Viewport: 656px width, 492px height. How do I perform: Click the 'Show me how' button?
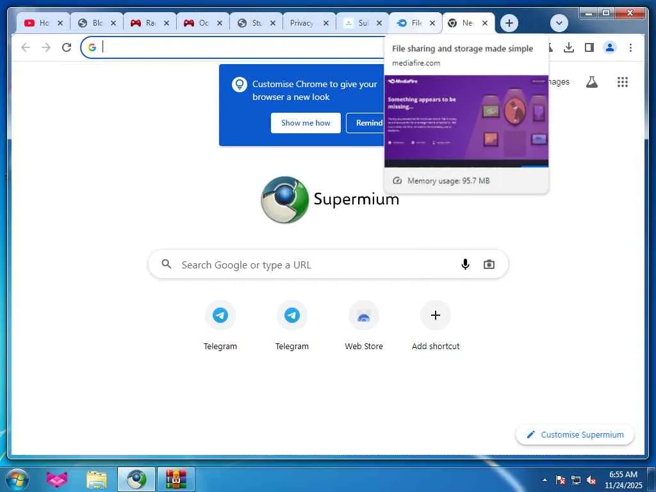[x=306, y=123]
